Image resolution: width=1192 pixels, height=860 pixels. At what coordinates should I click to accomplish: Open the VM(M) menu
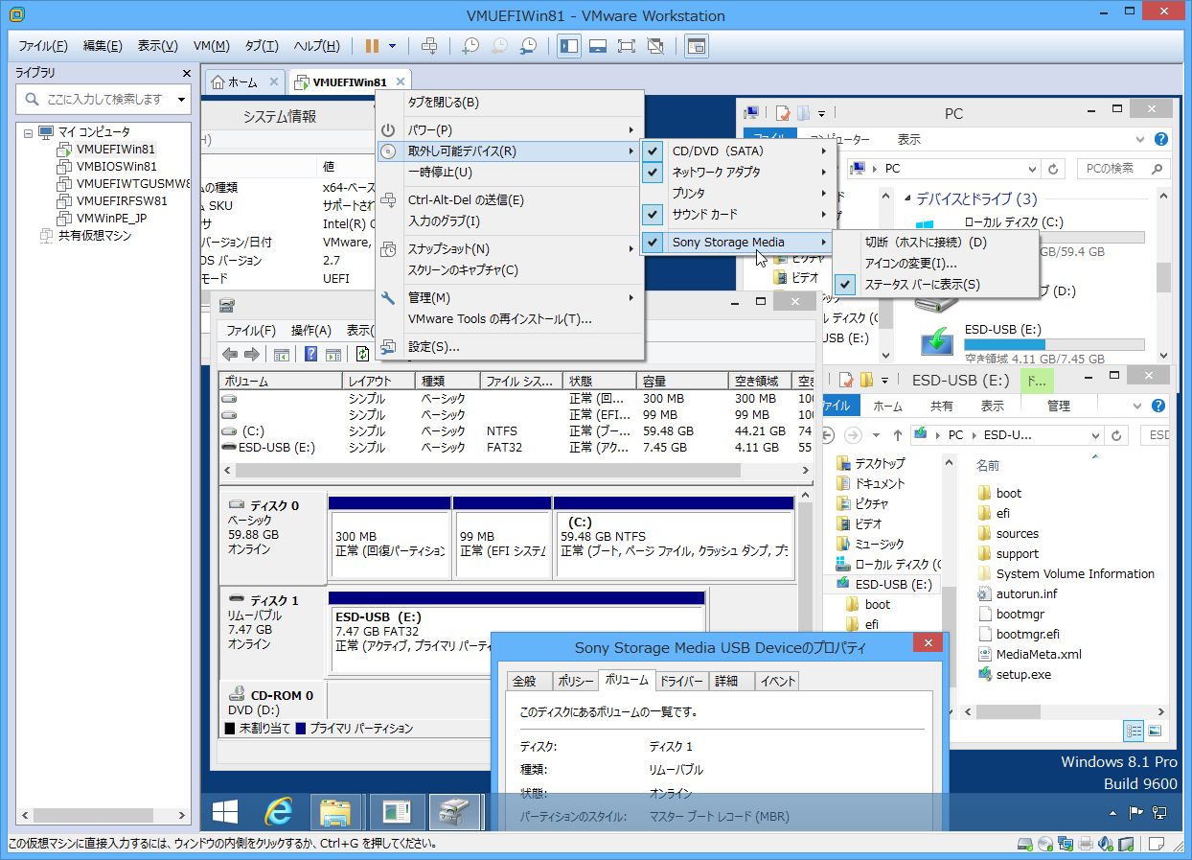[211, 46]
